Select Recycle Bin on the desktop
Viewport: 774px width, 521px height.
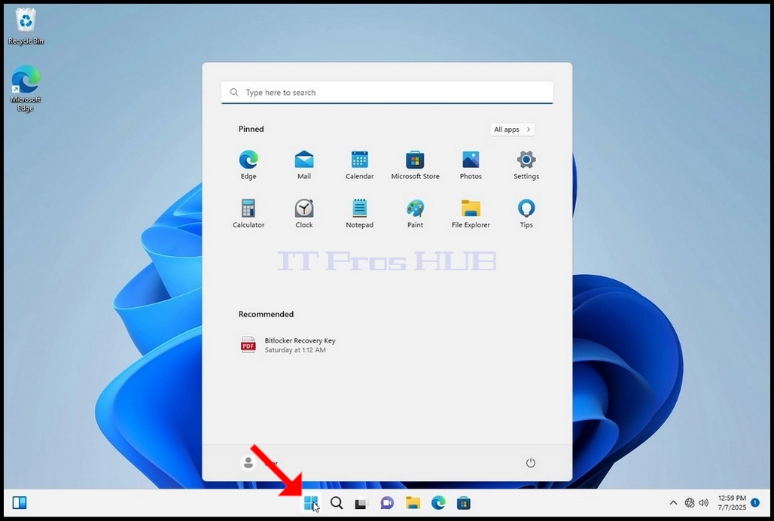coord(26,26)
